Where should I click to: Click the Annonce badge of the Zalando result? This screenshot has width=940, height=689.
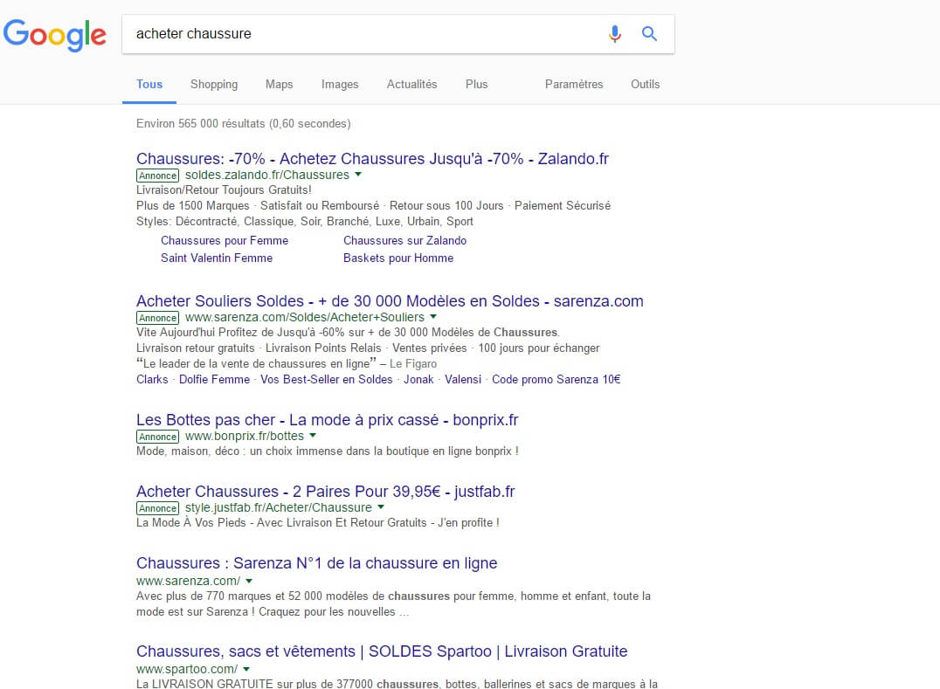(x=157, y=176)
